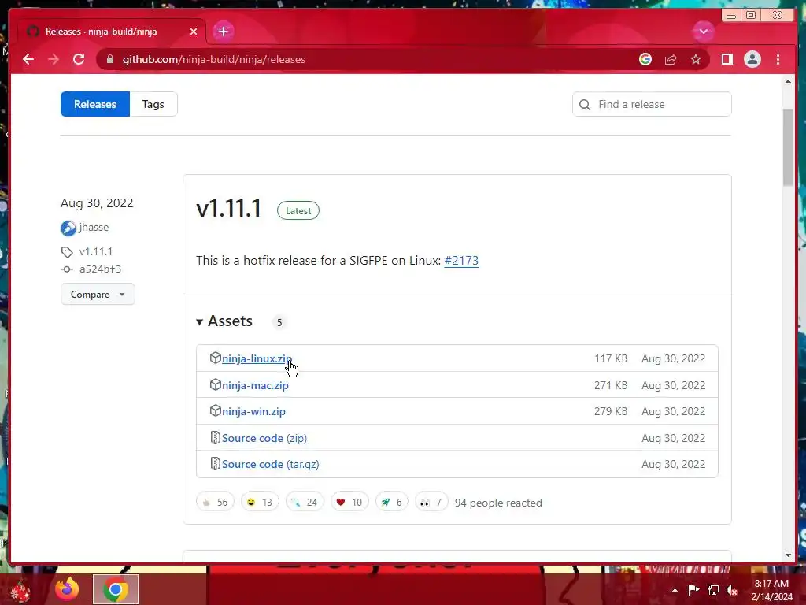Share this page via share icon
Viewport: 806px width, 605px height.
(671, 60)
